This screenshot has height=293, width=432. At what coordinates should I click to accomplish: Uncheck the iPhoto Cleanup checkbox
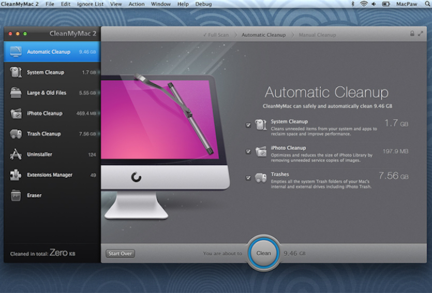[x=248, y=151]
